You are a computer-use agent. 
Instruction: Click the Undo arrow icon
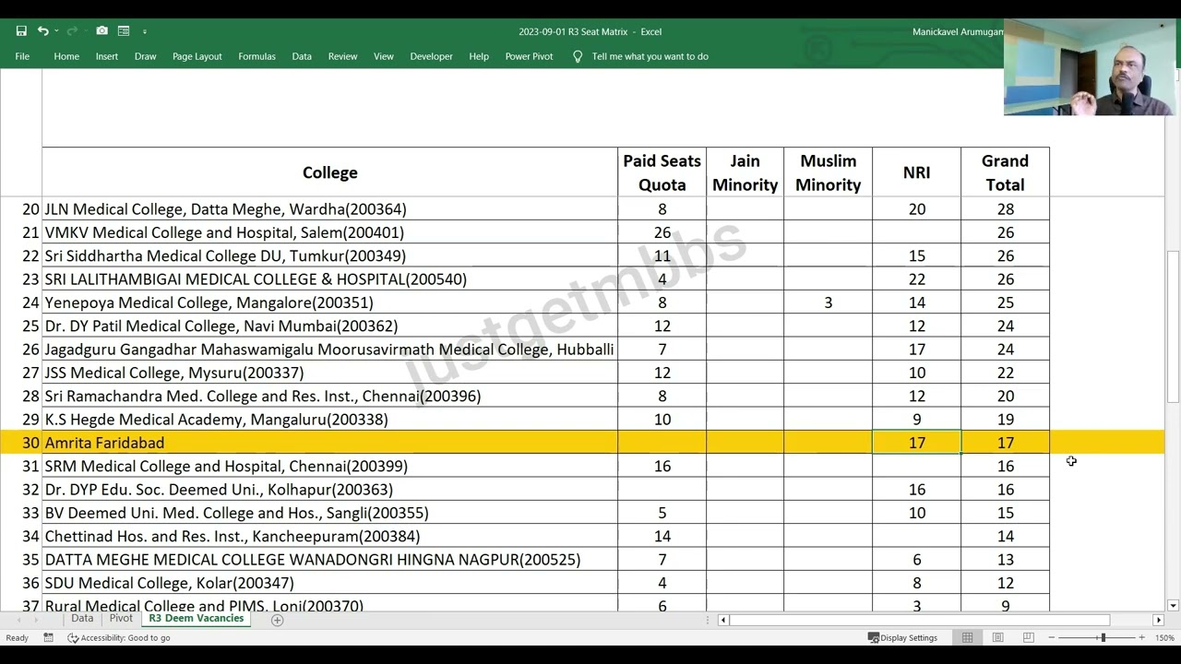point(42,31)
